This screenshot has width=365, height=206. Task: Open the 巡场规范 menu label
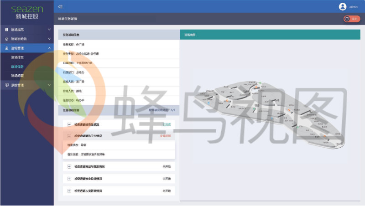coord(17,30)
